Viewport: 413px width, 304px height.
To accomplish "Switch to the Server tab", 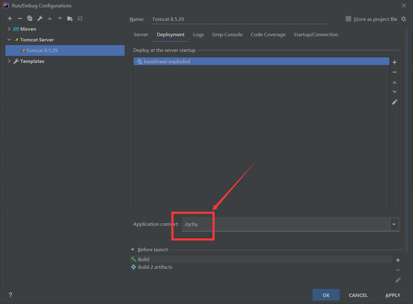I will [x=141, y=35].
